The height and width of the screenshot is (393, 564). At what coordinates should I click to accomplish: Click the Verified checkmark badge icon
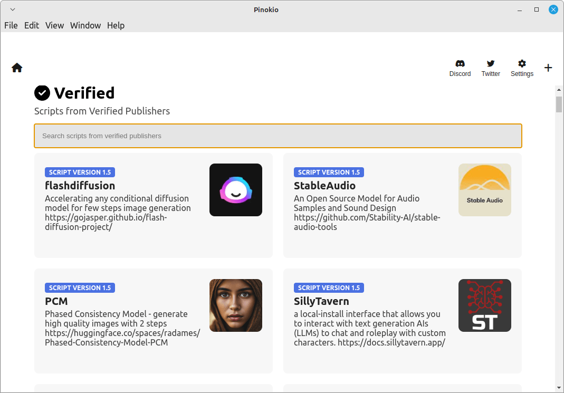click(42, 93)
